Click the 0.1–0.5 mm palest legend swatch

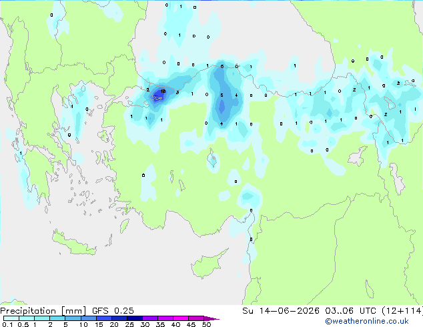click(x=11, y=318)
